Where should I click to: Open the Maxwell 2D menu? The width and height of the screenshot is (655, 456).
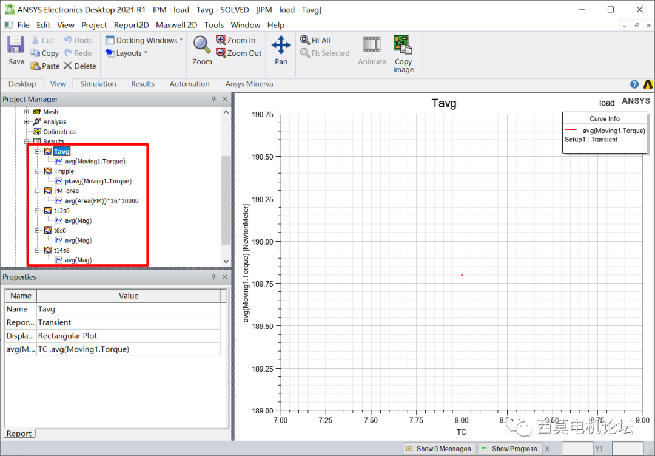pos(176,25)
